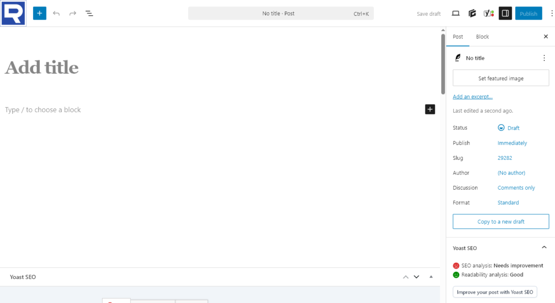Close the Settings sidebar

coord(545,36)
